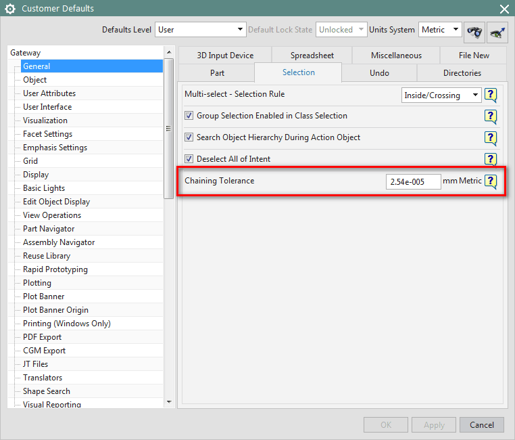Click the Chaining Tolerance value field
The width and height of the screenshot is (515, 440).
pos(413,181)
